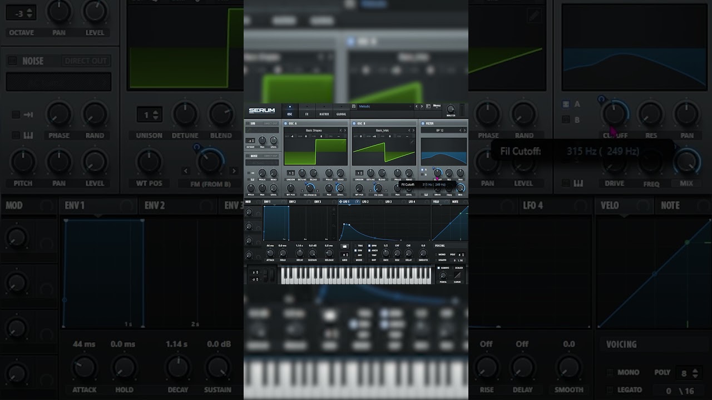The width and height of the screenshot is (712, 400).
Task: Enable the SUB oscillator
Action: (248, 123)
